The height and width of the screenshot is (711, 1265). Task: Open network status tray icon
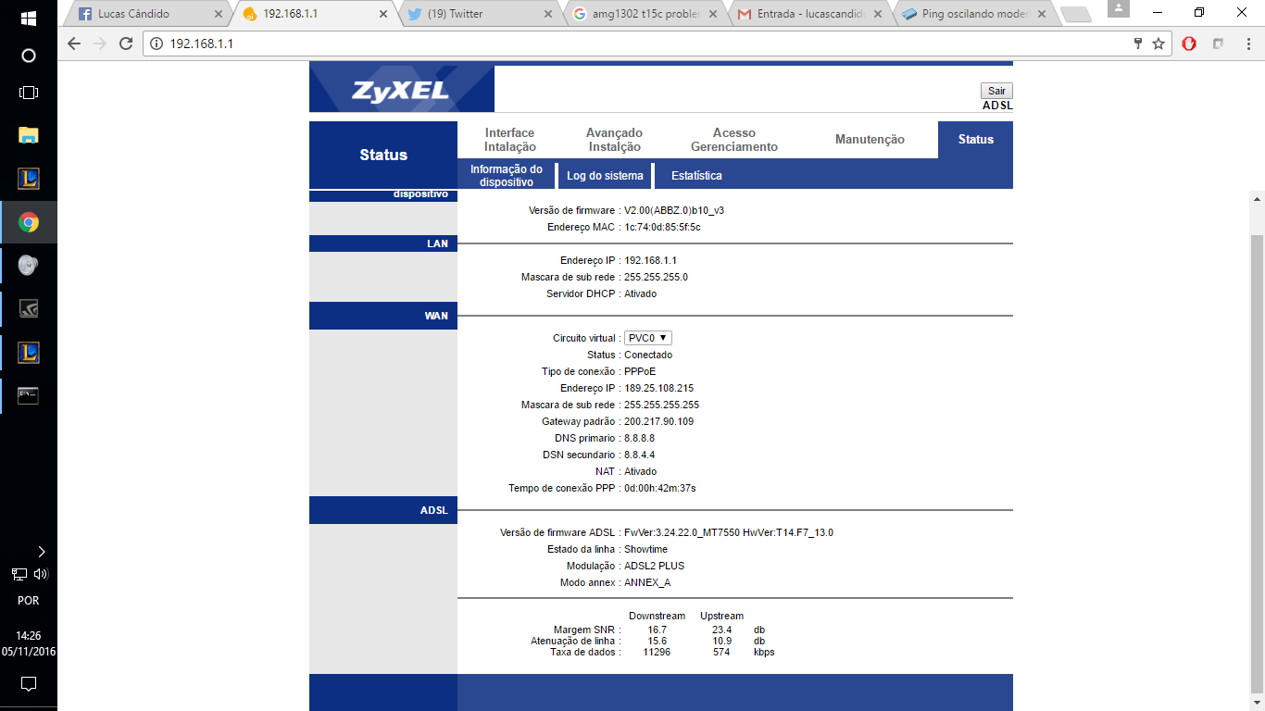19,574
